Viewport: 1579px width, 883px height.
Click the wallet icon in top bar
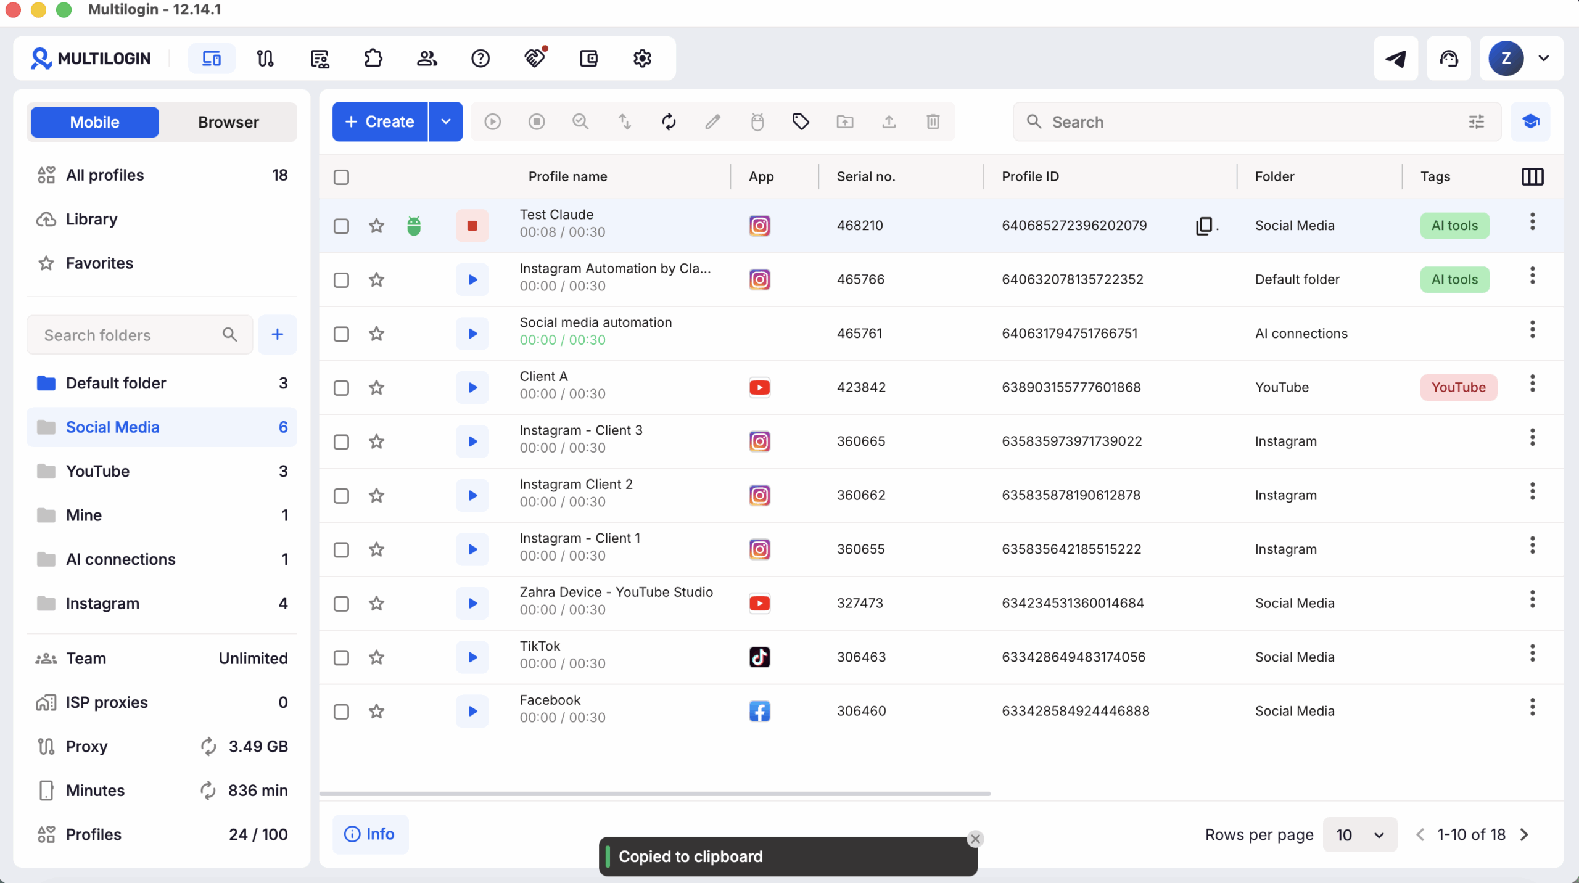(588, 59)
